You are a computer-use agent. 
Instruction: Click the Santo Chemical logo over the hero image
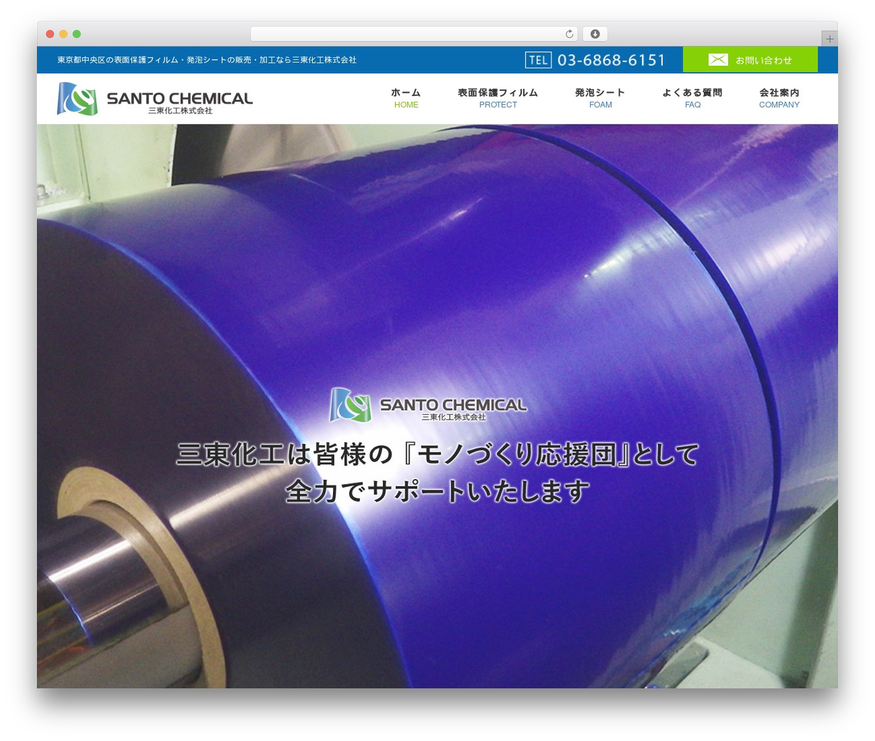tap(428, 405)
